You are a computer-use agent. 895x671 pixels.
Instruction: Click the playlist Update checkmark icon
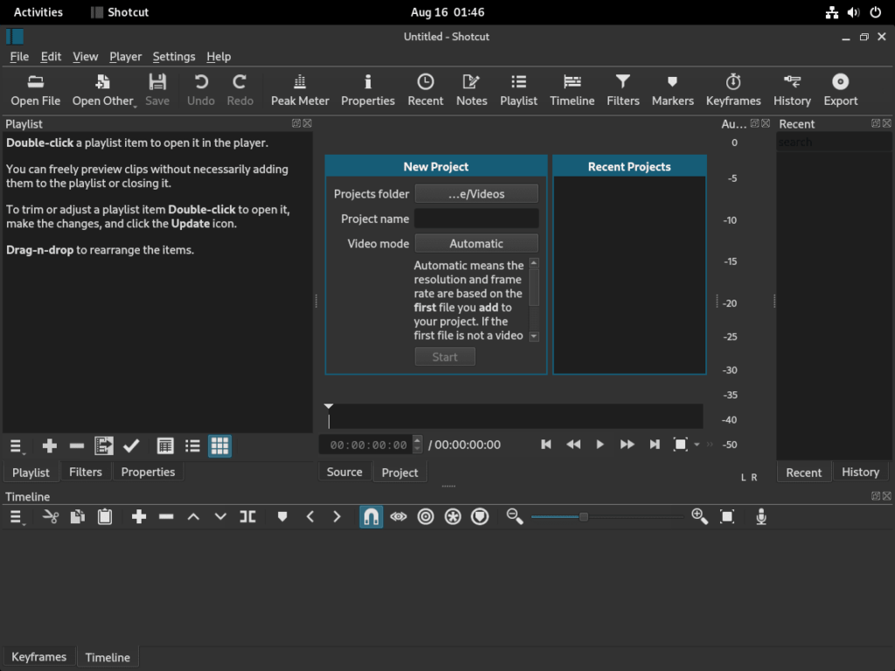coord(131,446)
